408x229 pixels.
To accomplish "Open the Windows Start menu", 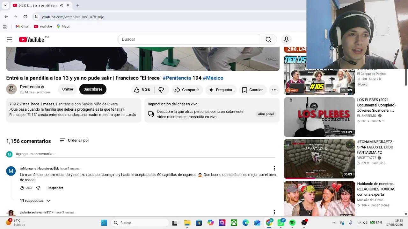I will point(104,223).
